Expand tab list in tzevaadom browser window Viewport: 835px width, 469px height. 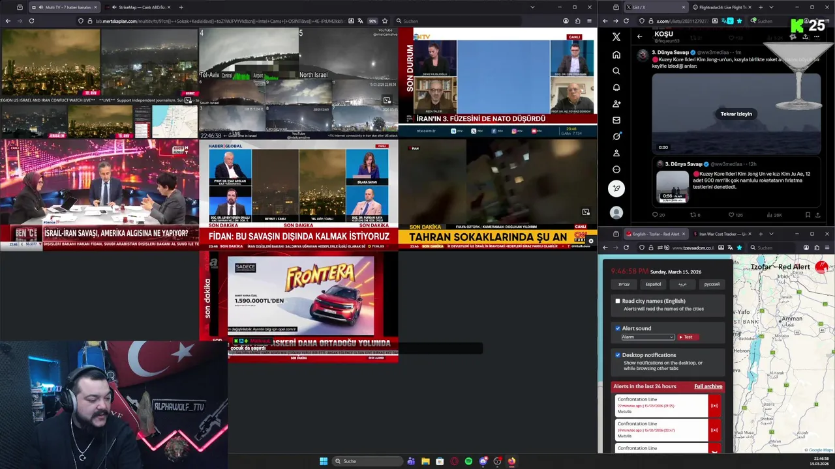(x=770, y=234)
